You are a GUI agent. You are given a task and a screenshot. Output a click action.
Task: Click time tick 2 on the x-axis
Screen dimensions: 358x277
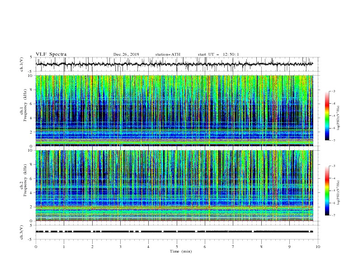(92, 247)
